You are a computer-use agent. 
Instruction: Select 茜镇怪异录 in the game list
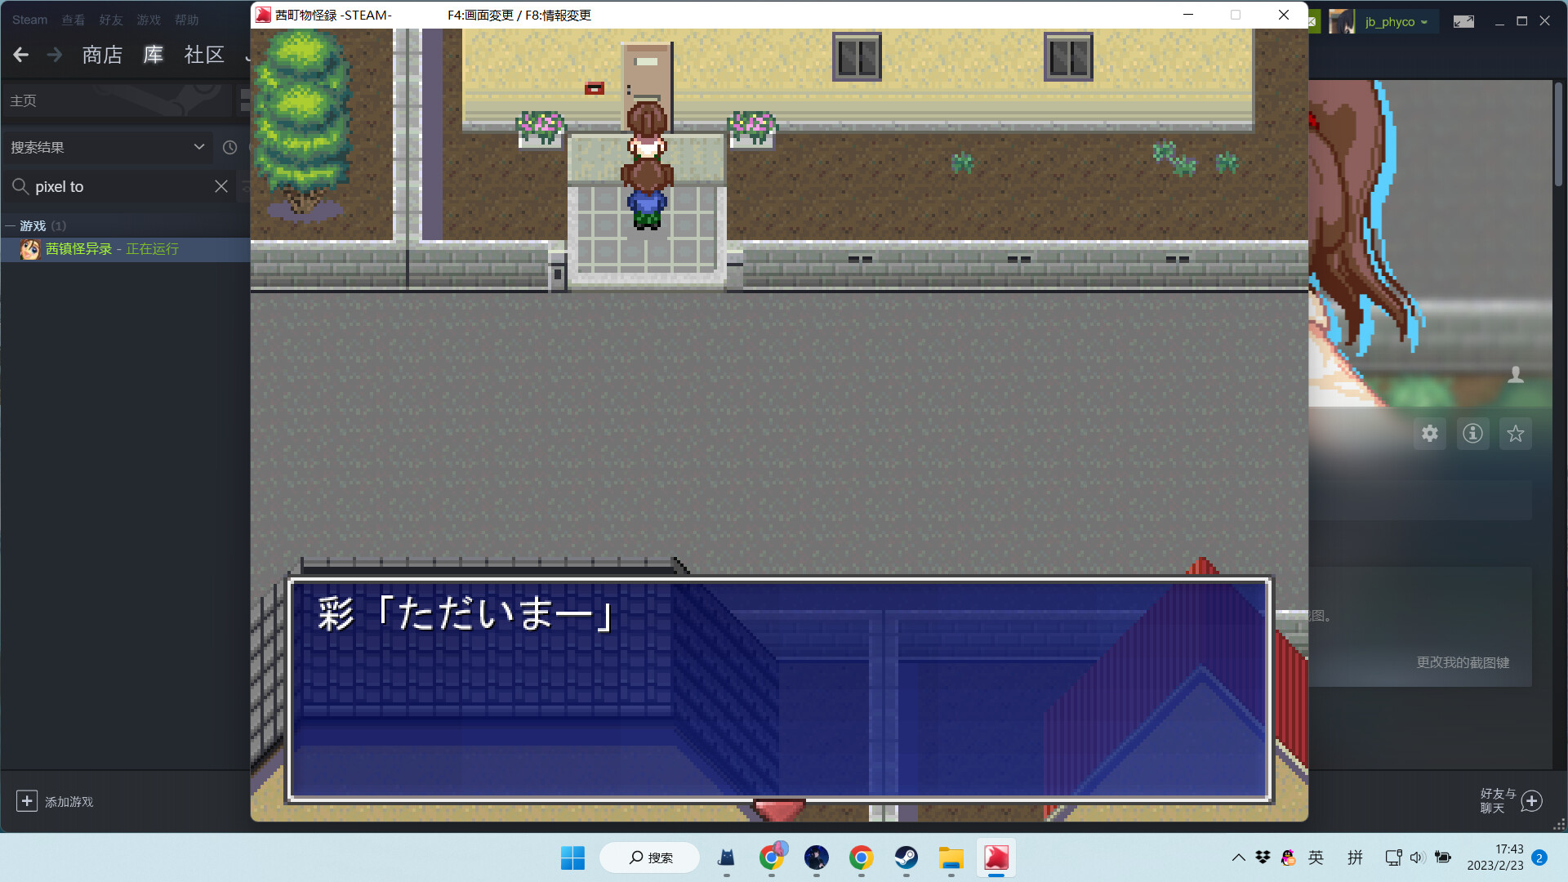pos(79,249)
